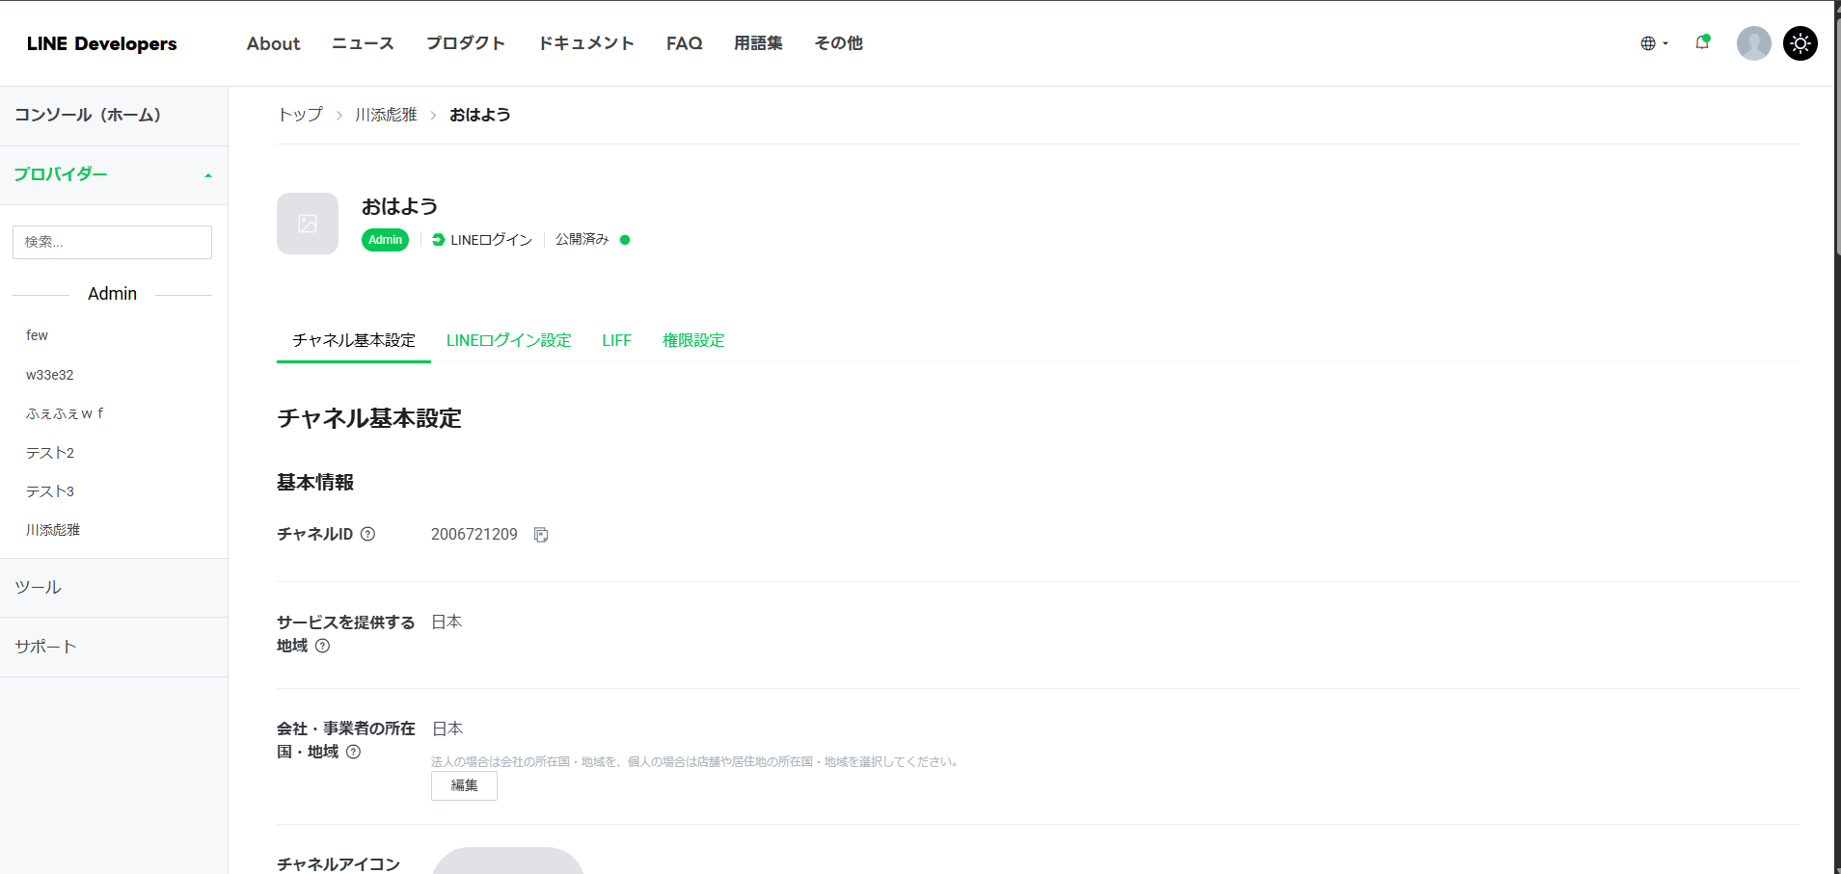Switch to the 権限設定 tab
This screenshot has width=1841, height=874.
pyautogui.click(x=693, y=340)
